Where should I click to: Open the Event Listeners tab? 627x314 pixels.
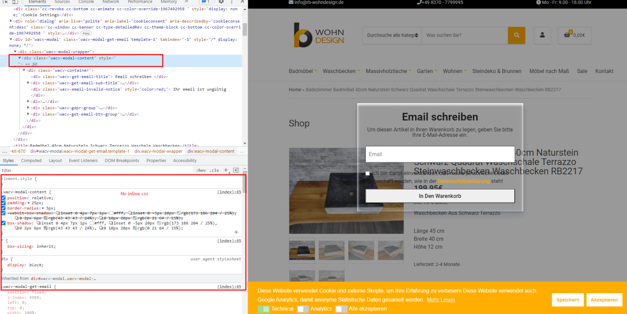(x=83, y=160)
